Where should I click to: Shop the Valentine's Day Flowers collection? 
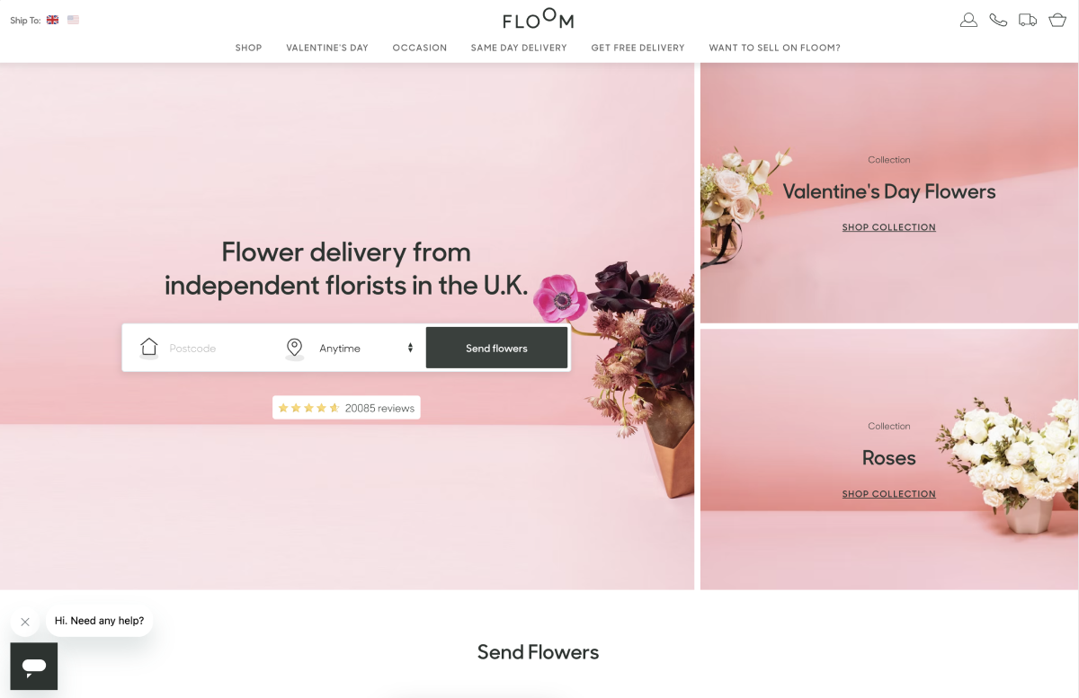coord(888,227)
